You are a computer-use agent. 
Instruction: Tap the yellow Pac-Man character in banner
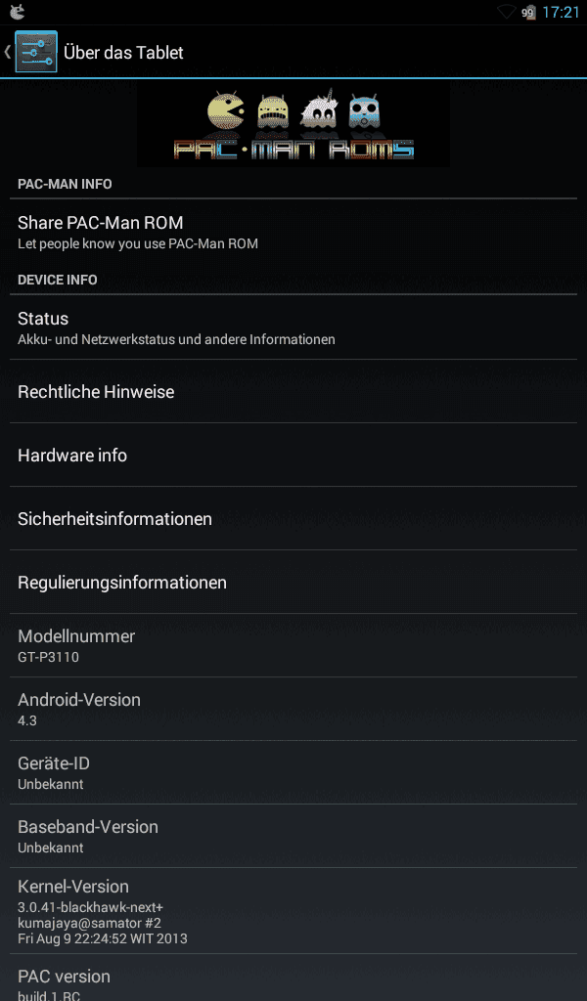[226, 111]
